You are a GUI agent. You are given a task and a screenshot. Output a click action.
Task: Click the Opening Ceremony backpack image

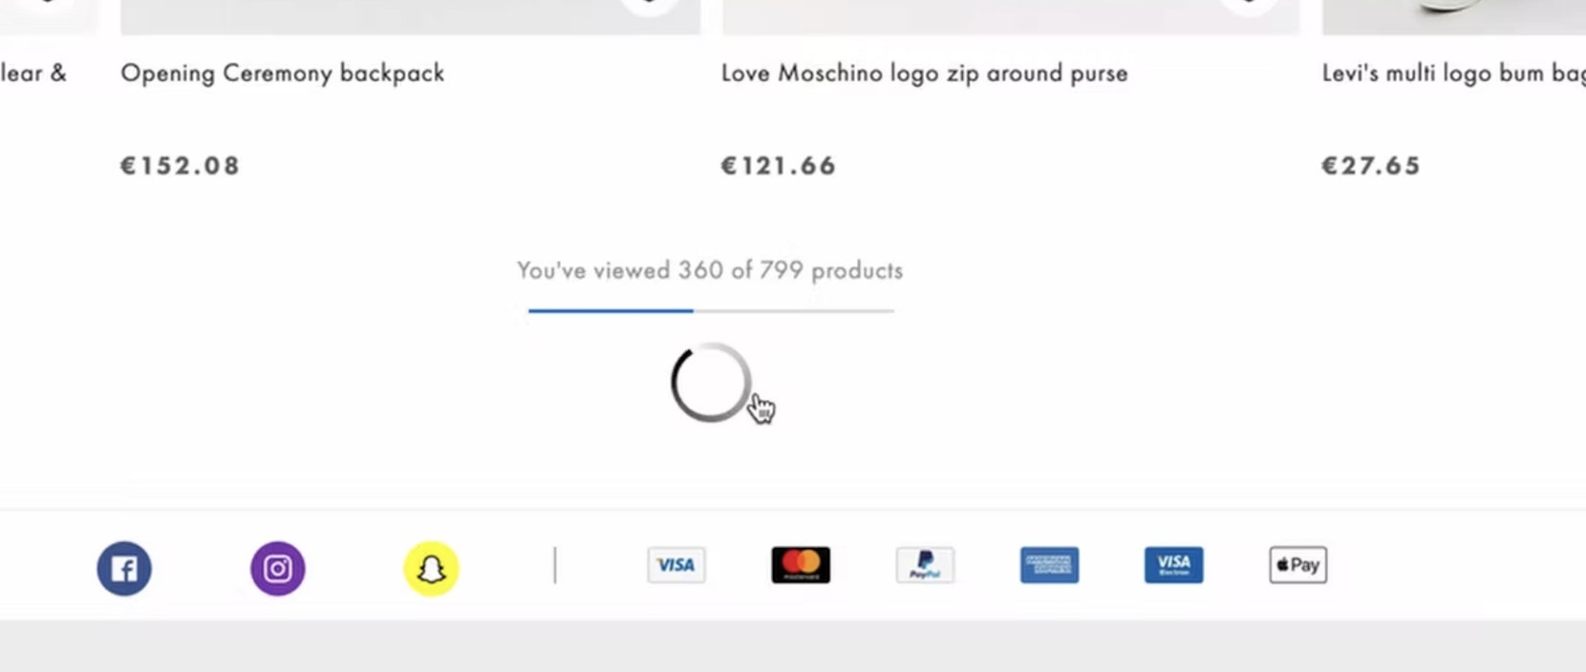point(411,17)
